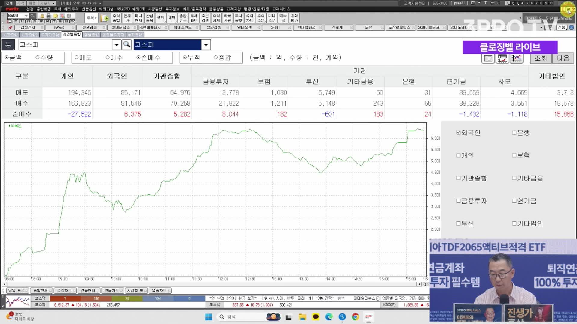This screenshot has height=324, width=577.
Task: Check the 연기금 chart checkbox
Action: pyautogui.click(x=514, y=201)
